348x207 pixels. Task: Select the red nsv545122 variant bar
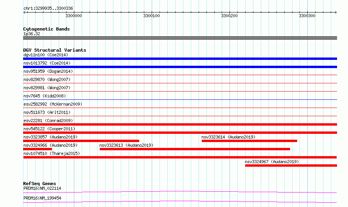point(180,133)
